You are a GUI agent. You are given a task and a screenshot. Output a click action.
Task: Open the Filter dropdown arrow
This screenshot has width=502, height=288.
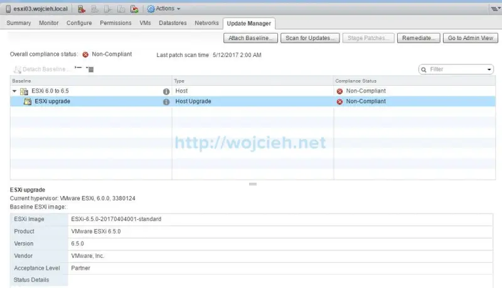(489, 69)
